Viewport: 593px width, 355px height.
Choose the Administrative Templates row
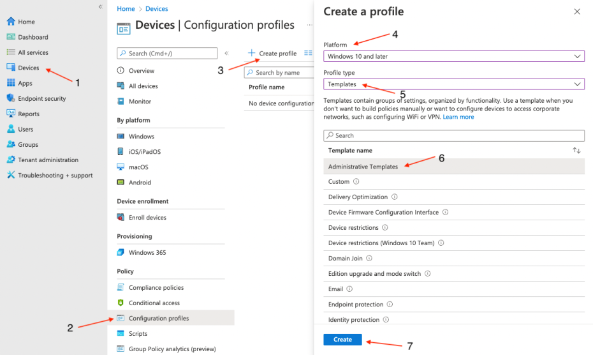[x=363, y=167]
